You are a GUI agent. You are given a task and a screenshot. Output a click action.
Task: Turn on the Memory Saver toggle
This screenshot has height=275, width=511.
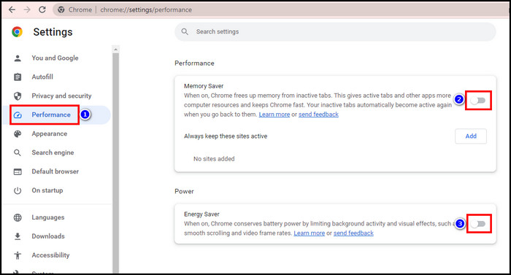tap(478, 101)
